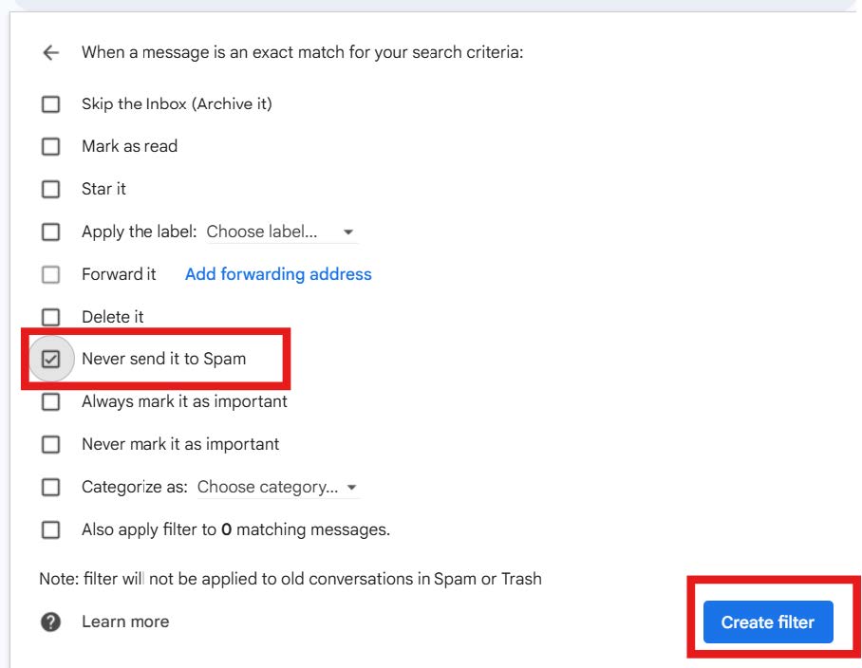Click the Learn more help question mark icon
862x668 pixels.
(x=50, y=621)
